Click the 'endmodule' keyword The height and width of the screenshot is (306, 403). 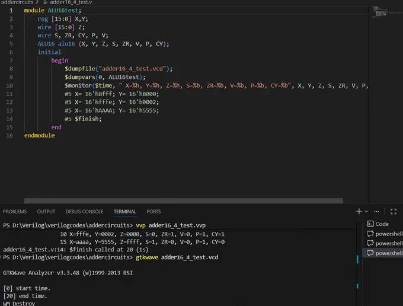pos(39,136)
